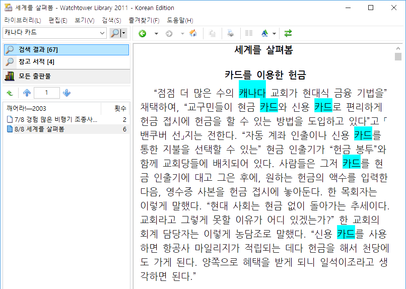Click the magnifier icon beside 참고 서적
This screenshot has height=289, width=406.
[x=10, y=62]
